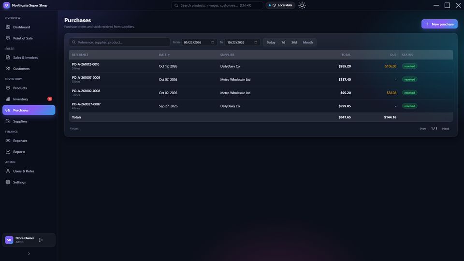Open Users & Roles
Viewport: 464px width, 261px height.
pyautogui.click(x=29, y=171)
